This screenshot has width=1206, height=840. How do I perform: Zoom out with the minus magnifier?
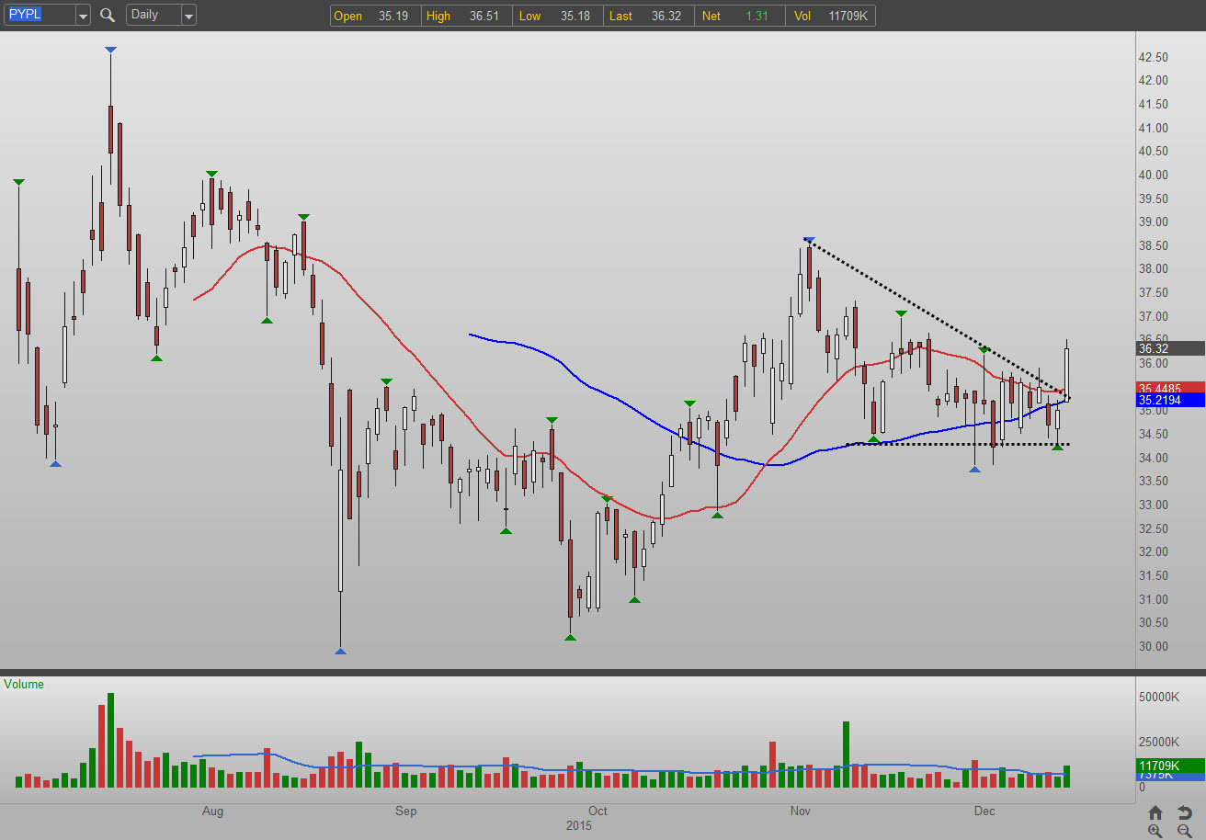[1185, 831]
